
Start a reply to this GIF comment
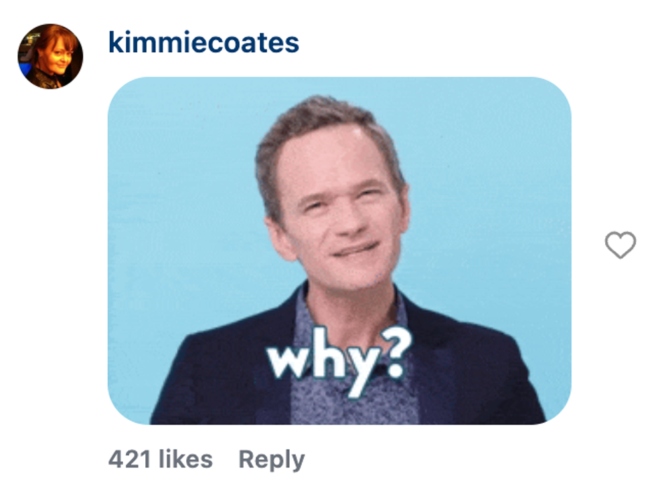(272, 460)
